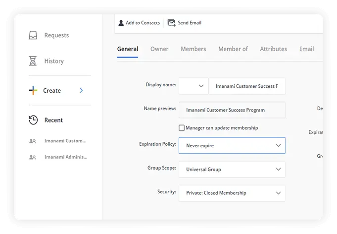Click the History hourglass icon

click(33, 61)
